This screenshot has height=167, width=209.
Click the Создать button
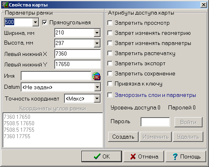[123, 137]
